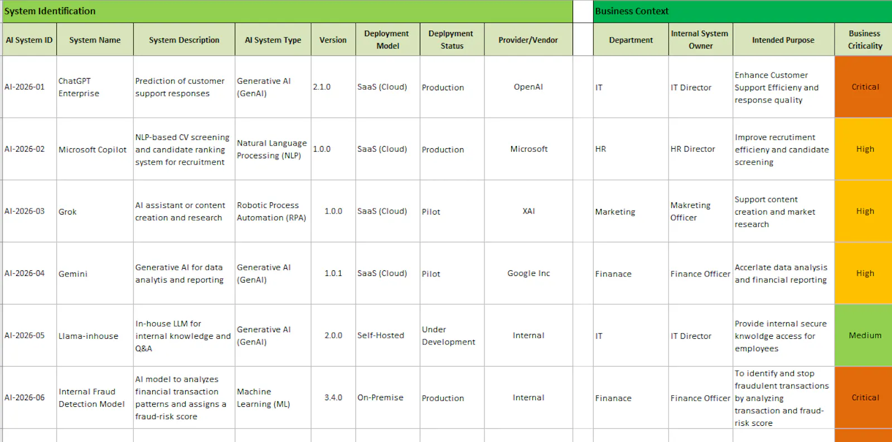Select the System Name column header

click(x=95, y=40)
